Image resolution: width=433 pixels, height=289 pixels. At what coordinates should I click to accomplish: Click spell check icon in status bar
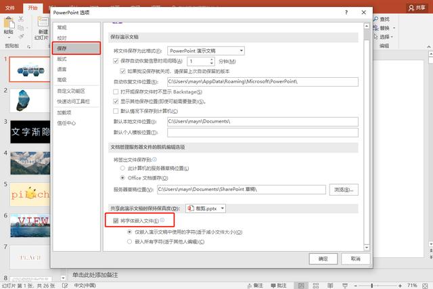coord(65,286)
